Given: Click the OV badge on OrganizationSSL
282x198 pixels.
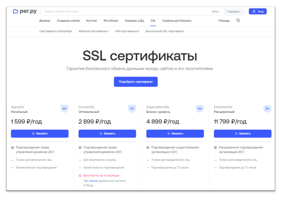Looking at the screenshot, I should pos(200,109).
